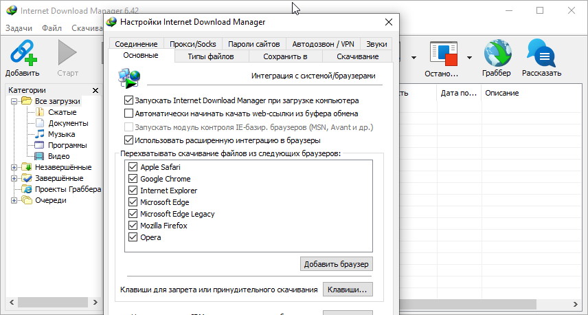
Task: Open the Задачи menu
Action: click(19, 28)
